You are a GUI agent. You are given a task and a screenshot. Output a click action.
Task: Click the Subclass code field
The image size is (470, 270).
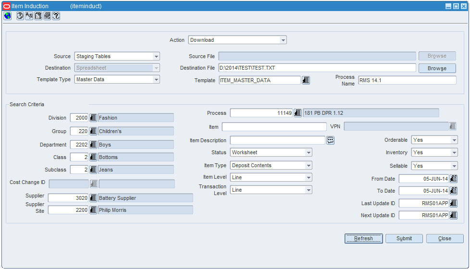pyautogui.click(x=79, y=170)
